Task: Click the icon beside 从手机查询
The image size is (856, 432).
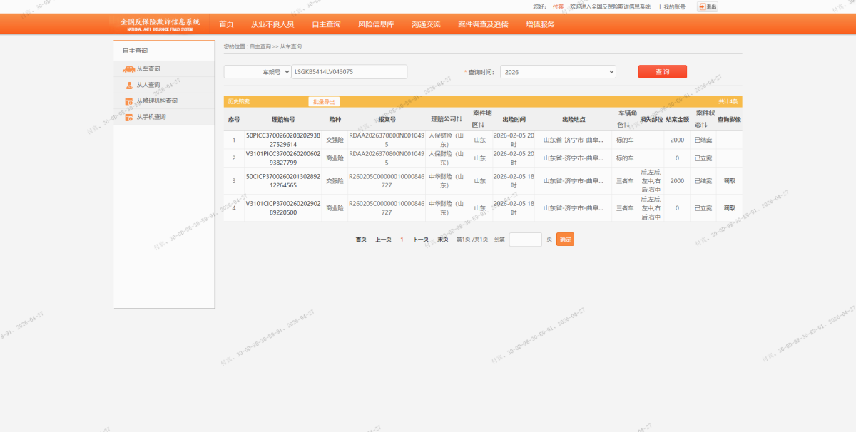Action: (129, 117)
